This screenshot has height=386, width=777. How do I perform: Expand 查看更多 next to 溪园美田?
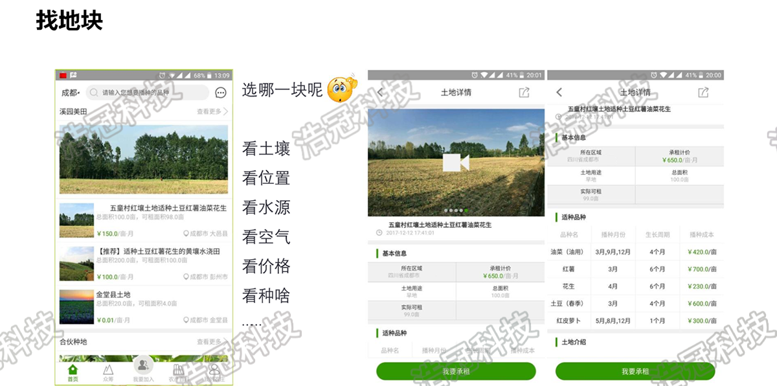pyautogui.click(x=212, y=111)
